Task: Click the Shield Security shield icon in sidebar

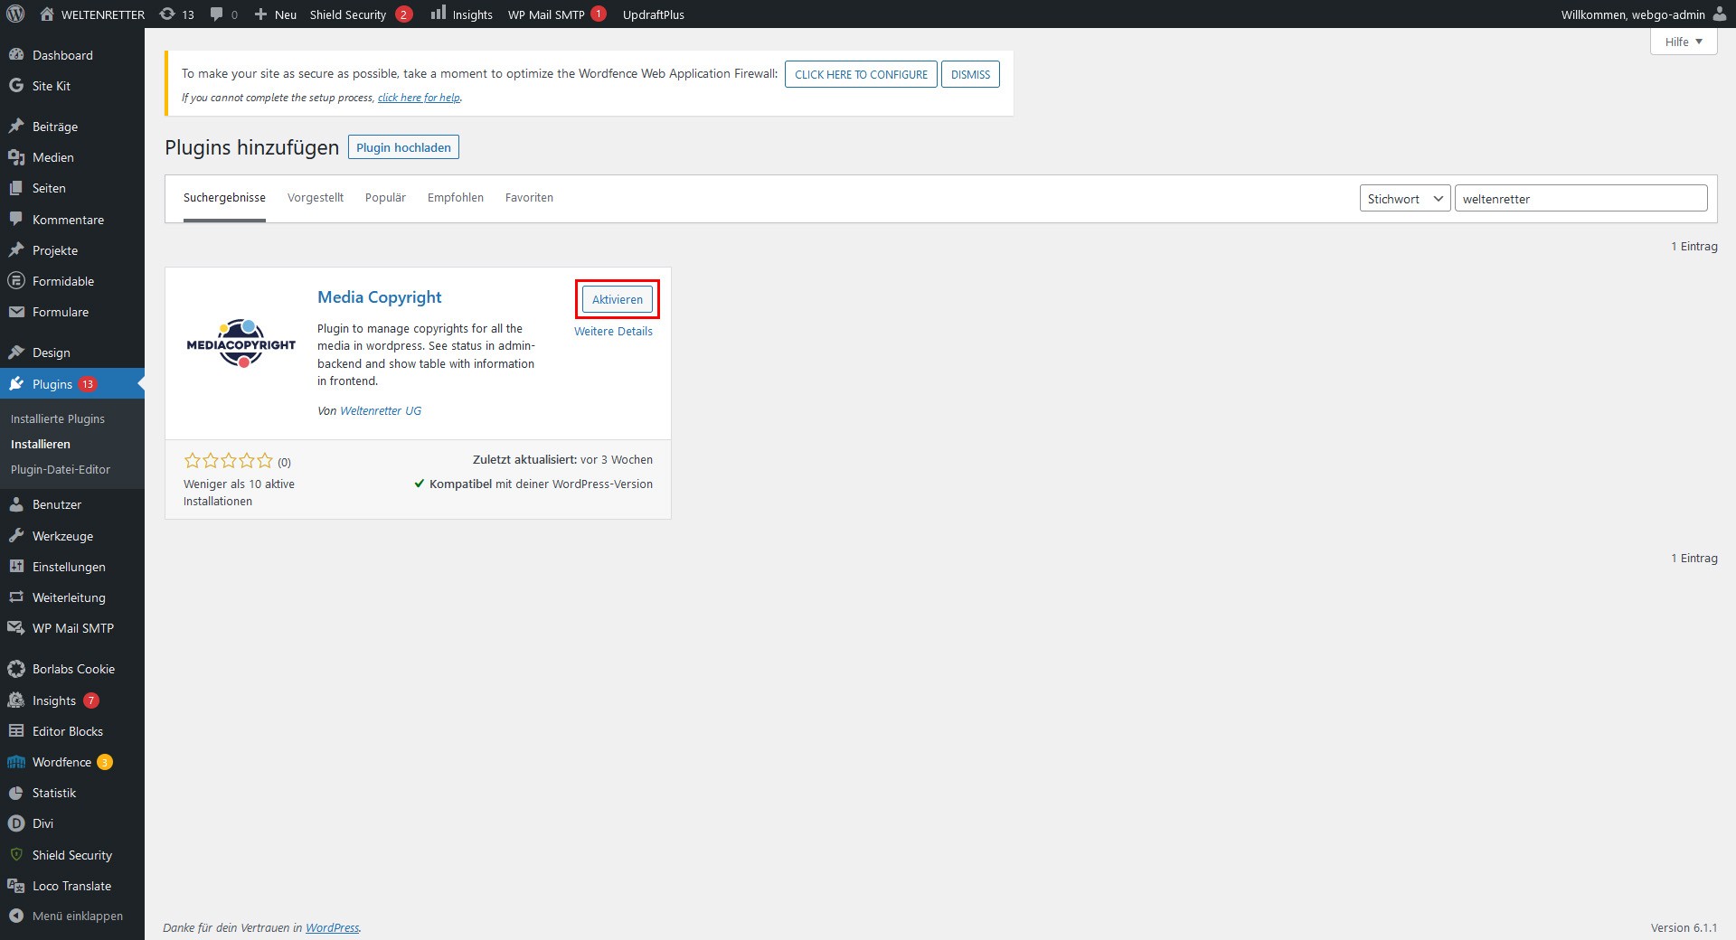Action: click(16, 855)
